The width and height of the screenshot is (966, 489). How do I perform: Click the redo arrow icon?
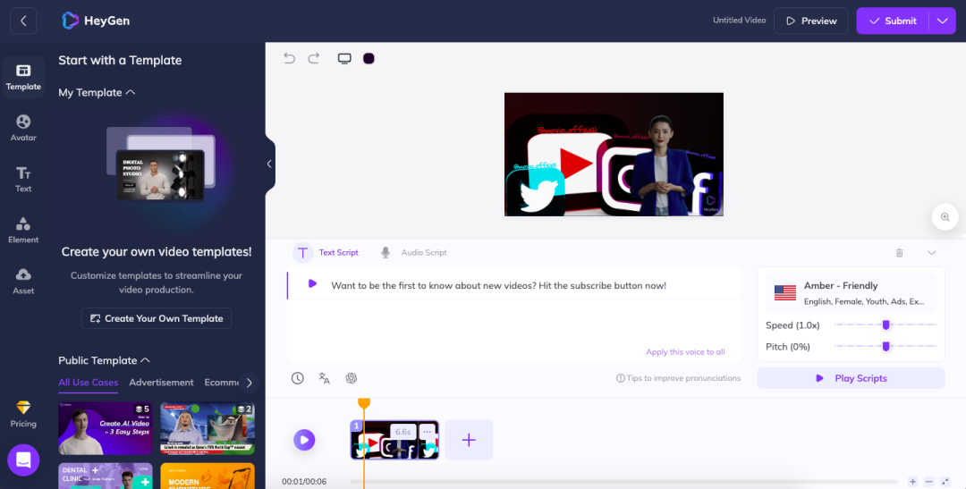coord(314,58)
